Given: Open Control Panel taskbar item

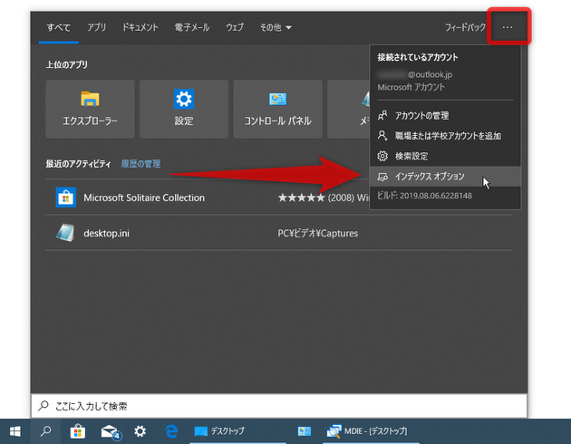Looking at the screenshot, I should [x=305, y=431].
